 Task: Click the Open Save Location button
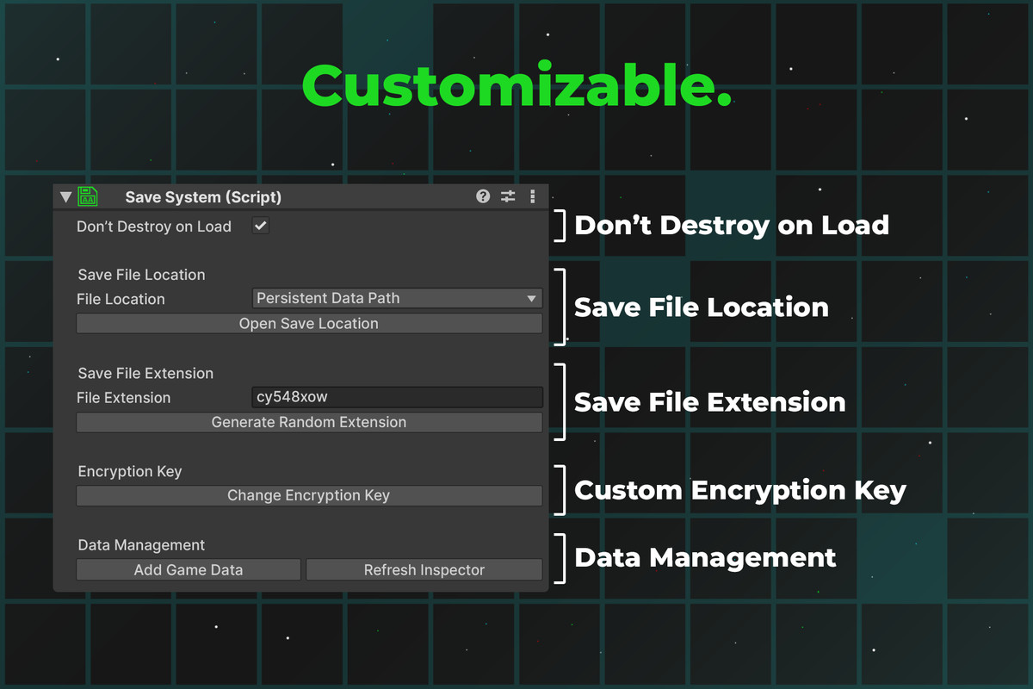308,323
